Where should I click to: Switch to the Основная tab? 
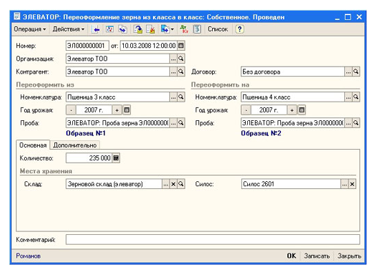[33, 145]
